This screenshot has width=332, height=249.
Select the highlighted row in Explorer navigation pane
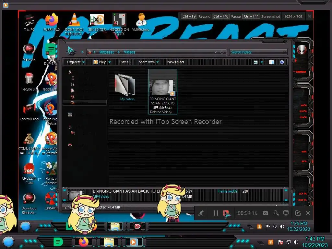[85, 102]
